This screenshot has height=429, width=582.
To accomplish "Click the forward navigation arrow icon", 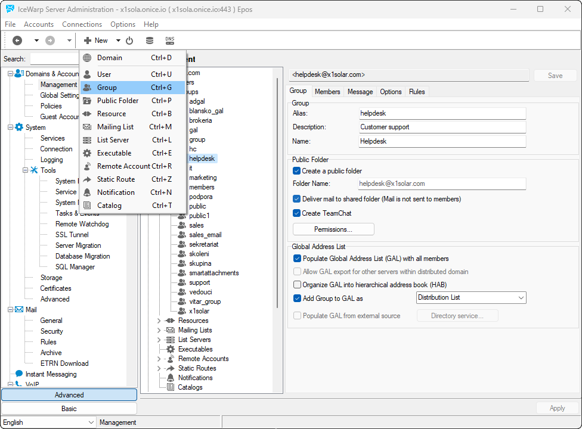I will click(x=50, y=41).
